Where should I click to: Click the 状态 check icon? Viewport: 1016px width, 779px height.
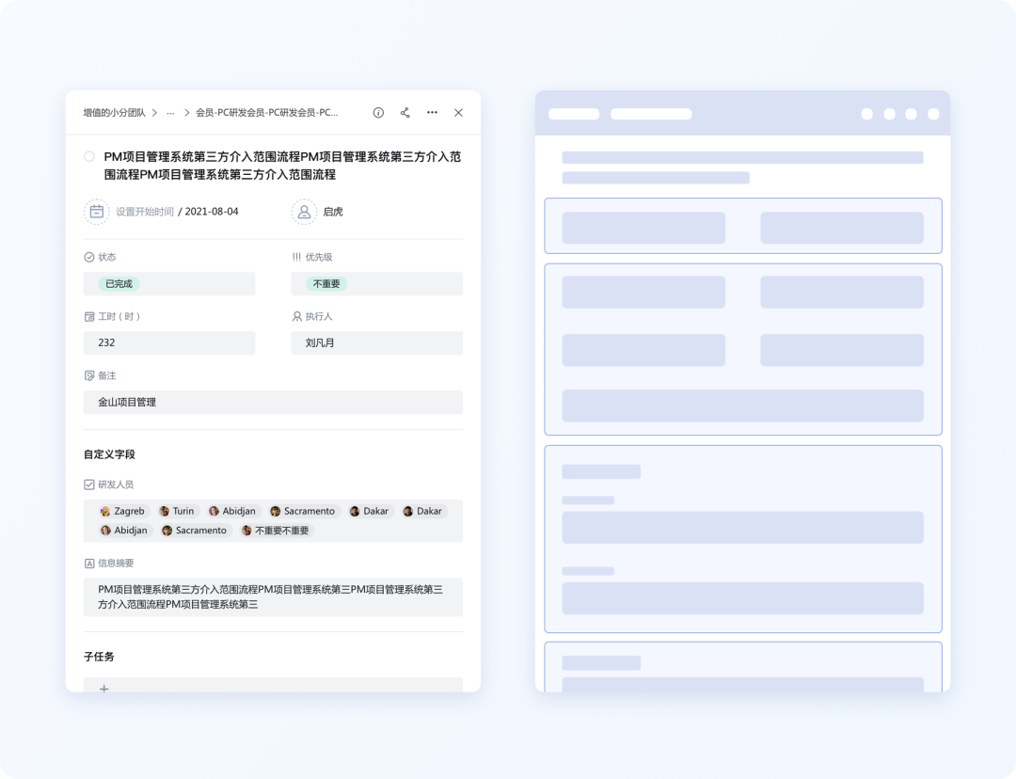pyautogui.click(x=89, y=257)
